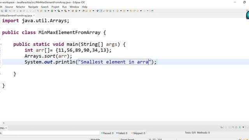Viewport: 249px width, 140px height.
Task: Click the Search flashlight toolbar icon
Action: [x=90, y=11]
